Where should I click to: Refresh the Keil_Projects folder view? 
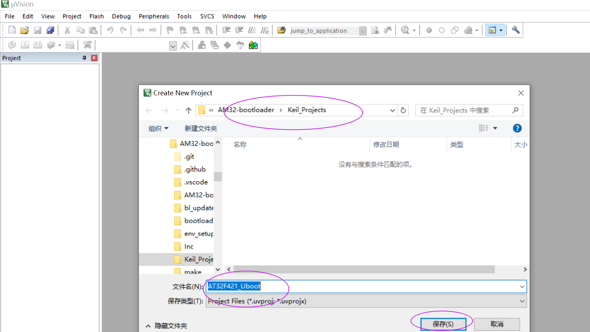pos(403,110)
